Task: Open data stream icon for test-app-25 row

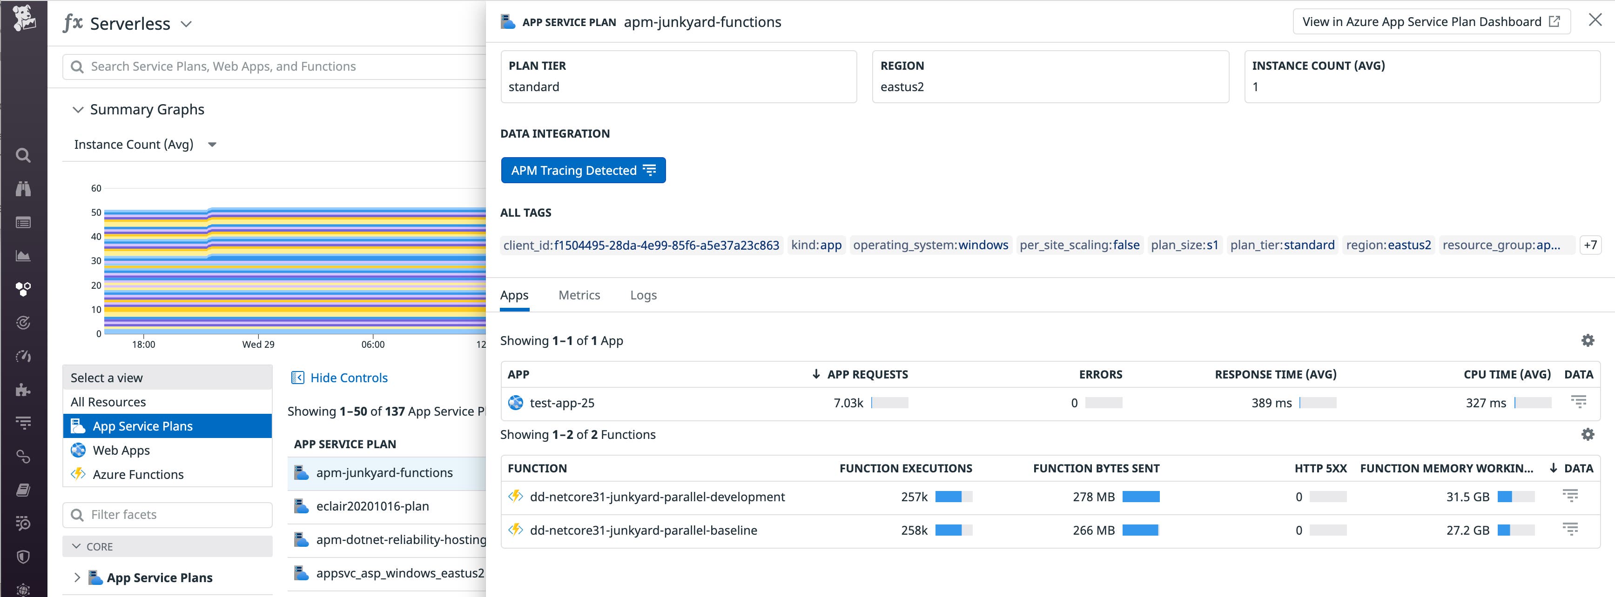Action: coord(1578,403)
